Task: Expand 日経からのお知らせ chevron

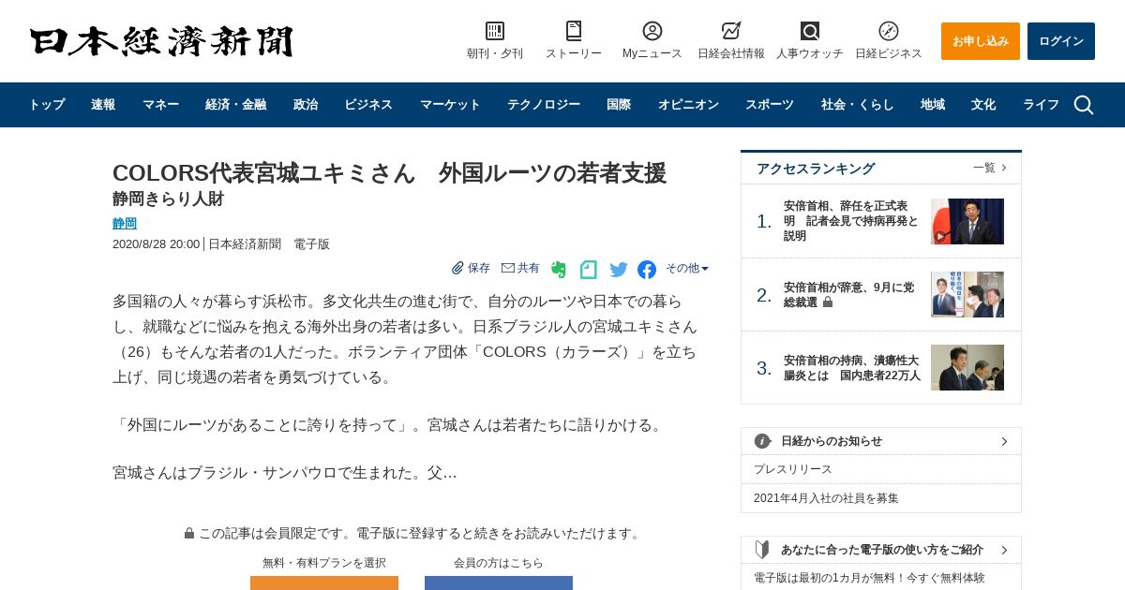Action: (1004, 441)
